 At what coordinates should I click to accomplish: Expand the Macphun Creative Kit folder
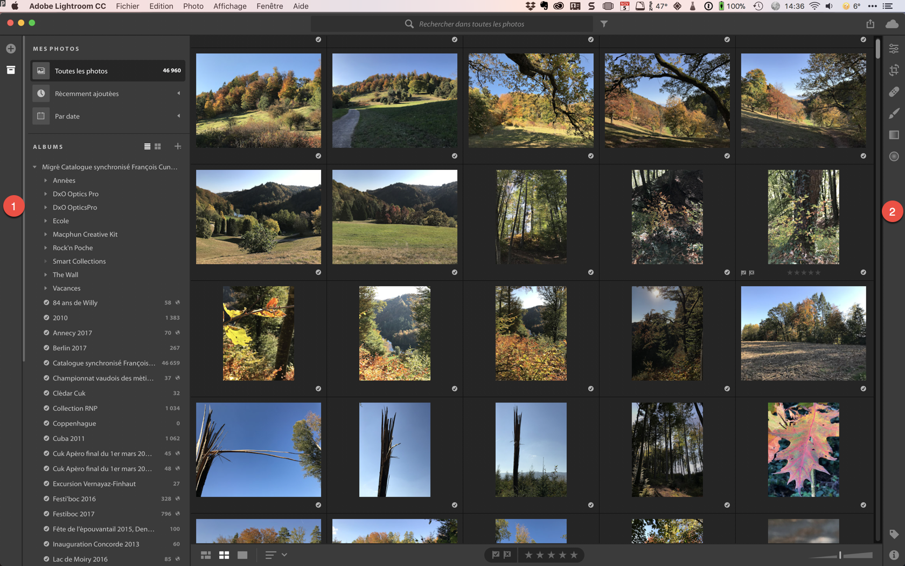point(45,234)
